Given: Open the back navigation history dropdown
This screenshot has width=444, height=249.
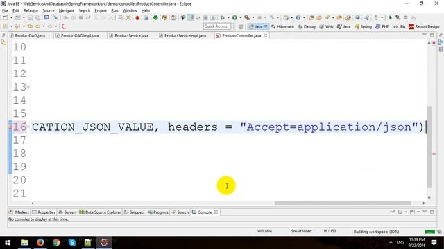Looking at the screenshot, I should (44, 26).
